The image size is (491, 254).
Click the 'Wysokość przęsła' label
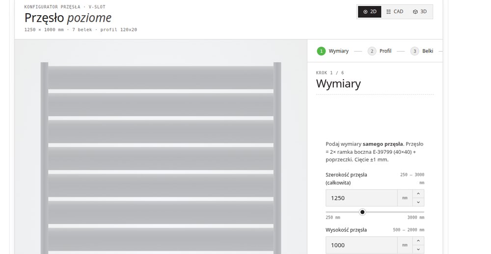346,230
